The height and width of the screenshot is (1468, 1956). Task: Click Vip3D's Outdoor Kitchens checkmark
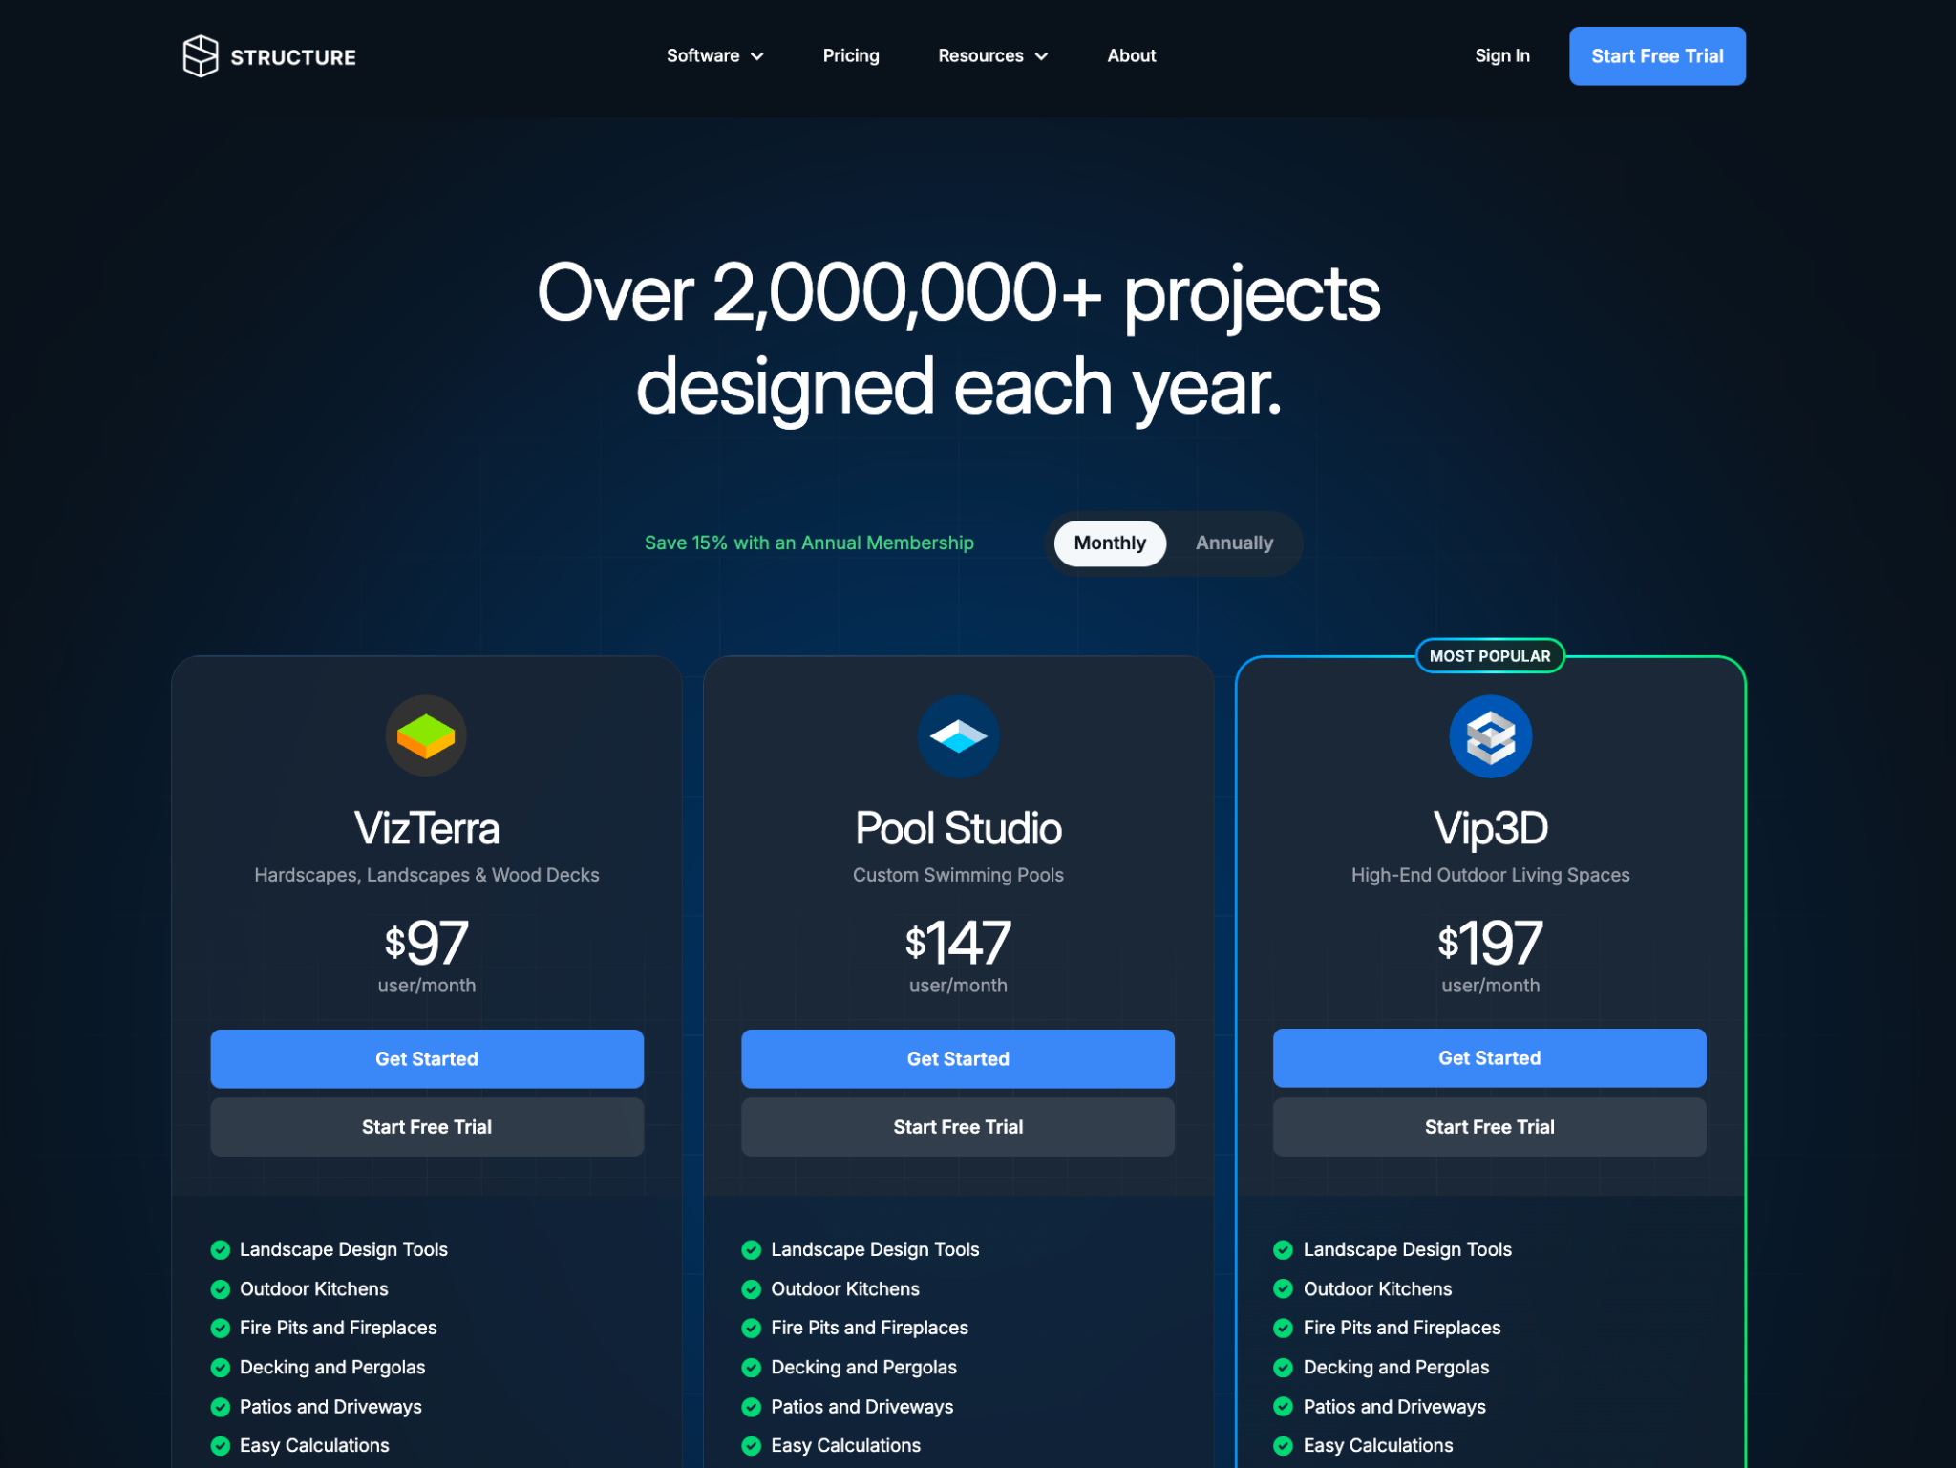pos(1284,1288)
